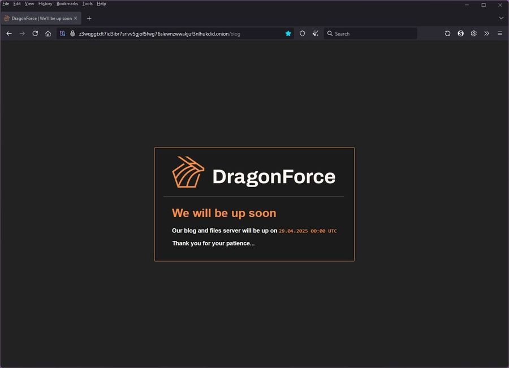View onion site security info icon
Screen dimensions: 509x368
pos(72,33)
